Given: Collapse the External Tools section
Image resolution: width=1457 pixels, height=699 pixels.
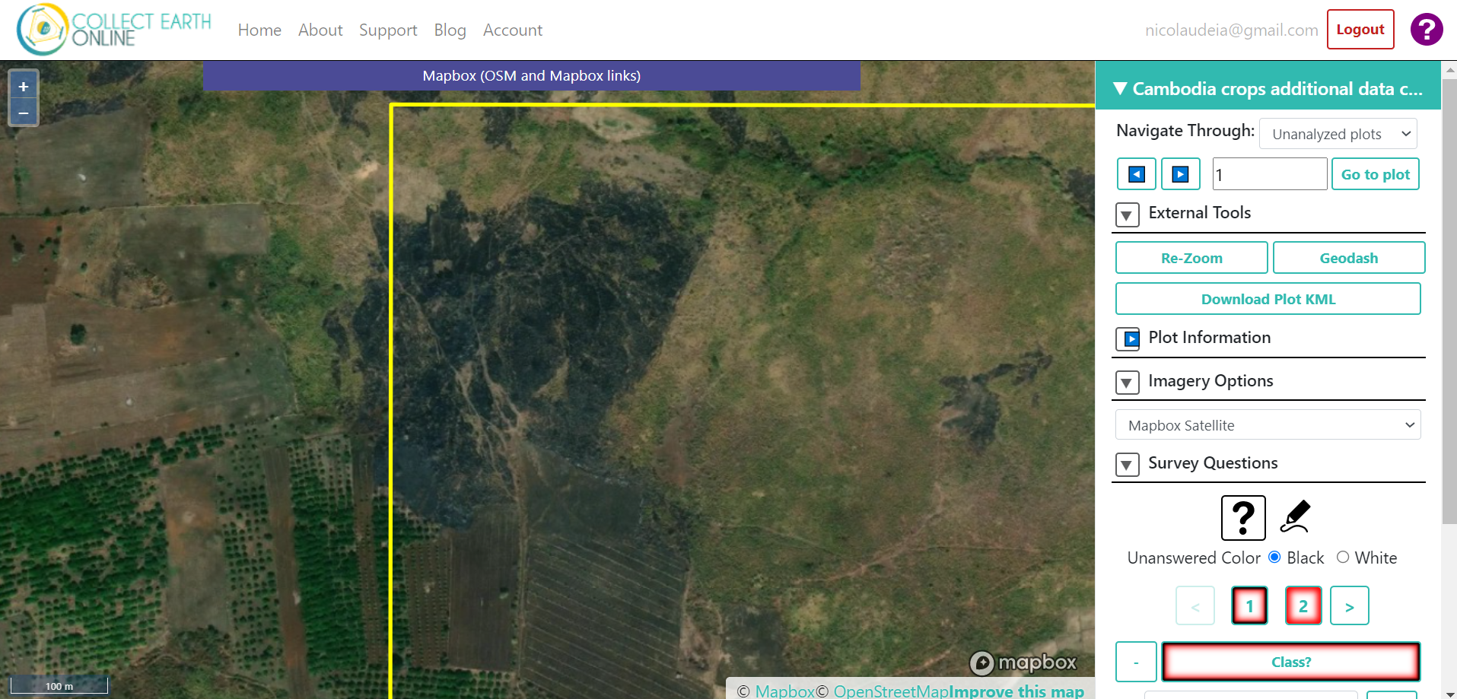Looking at the screenshot, I should coord(1128,214).
